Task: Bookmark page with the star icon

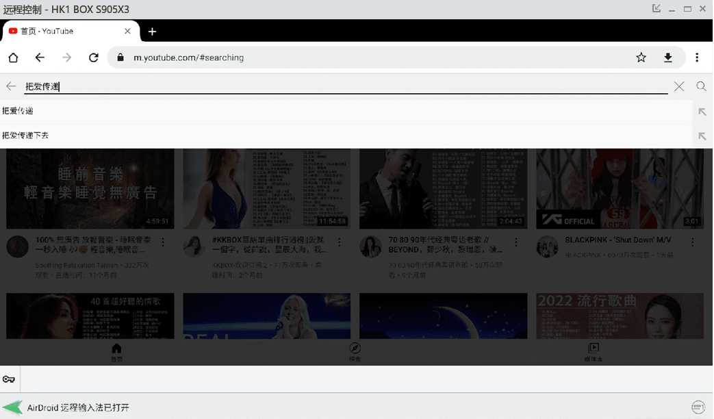Action: 641,58
